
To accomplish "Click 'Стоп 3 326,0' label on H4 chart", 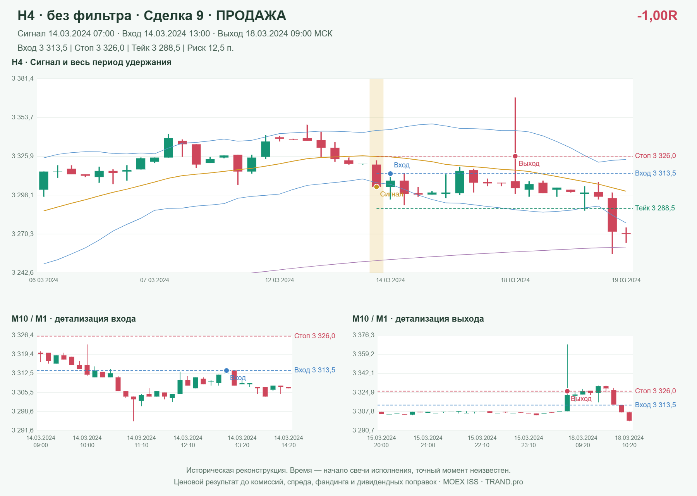I will pyautogui.click(x=655, y=156).
